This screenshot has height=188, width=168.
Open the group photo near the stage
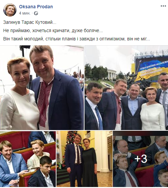(x=126, y=88)
